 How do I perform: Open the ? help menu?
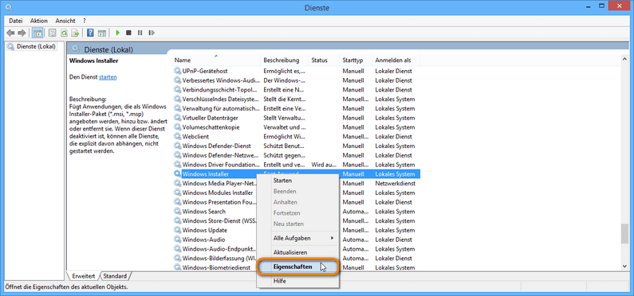pos(85,21)
